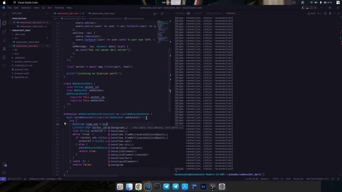342x192 pixels.
Task: Open the Explorer view in activity bar
Action: pos(4,23)
